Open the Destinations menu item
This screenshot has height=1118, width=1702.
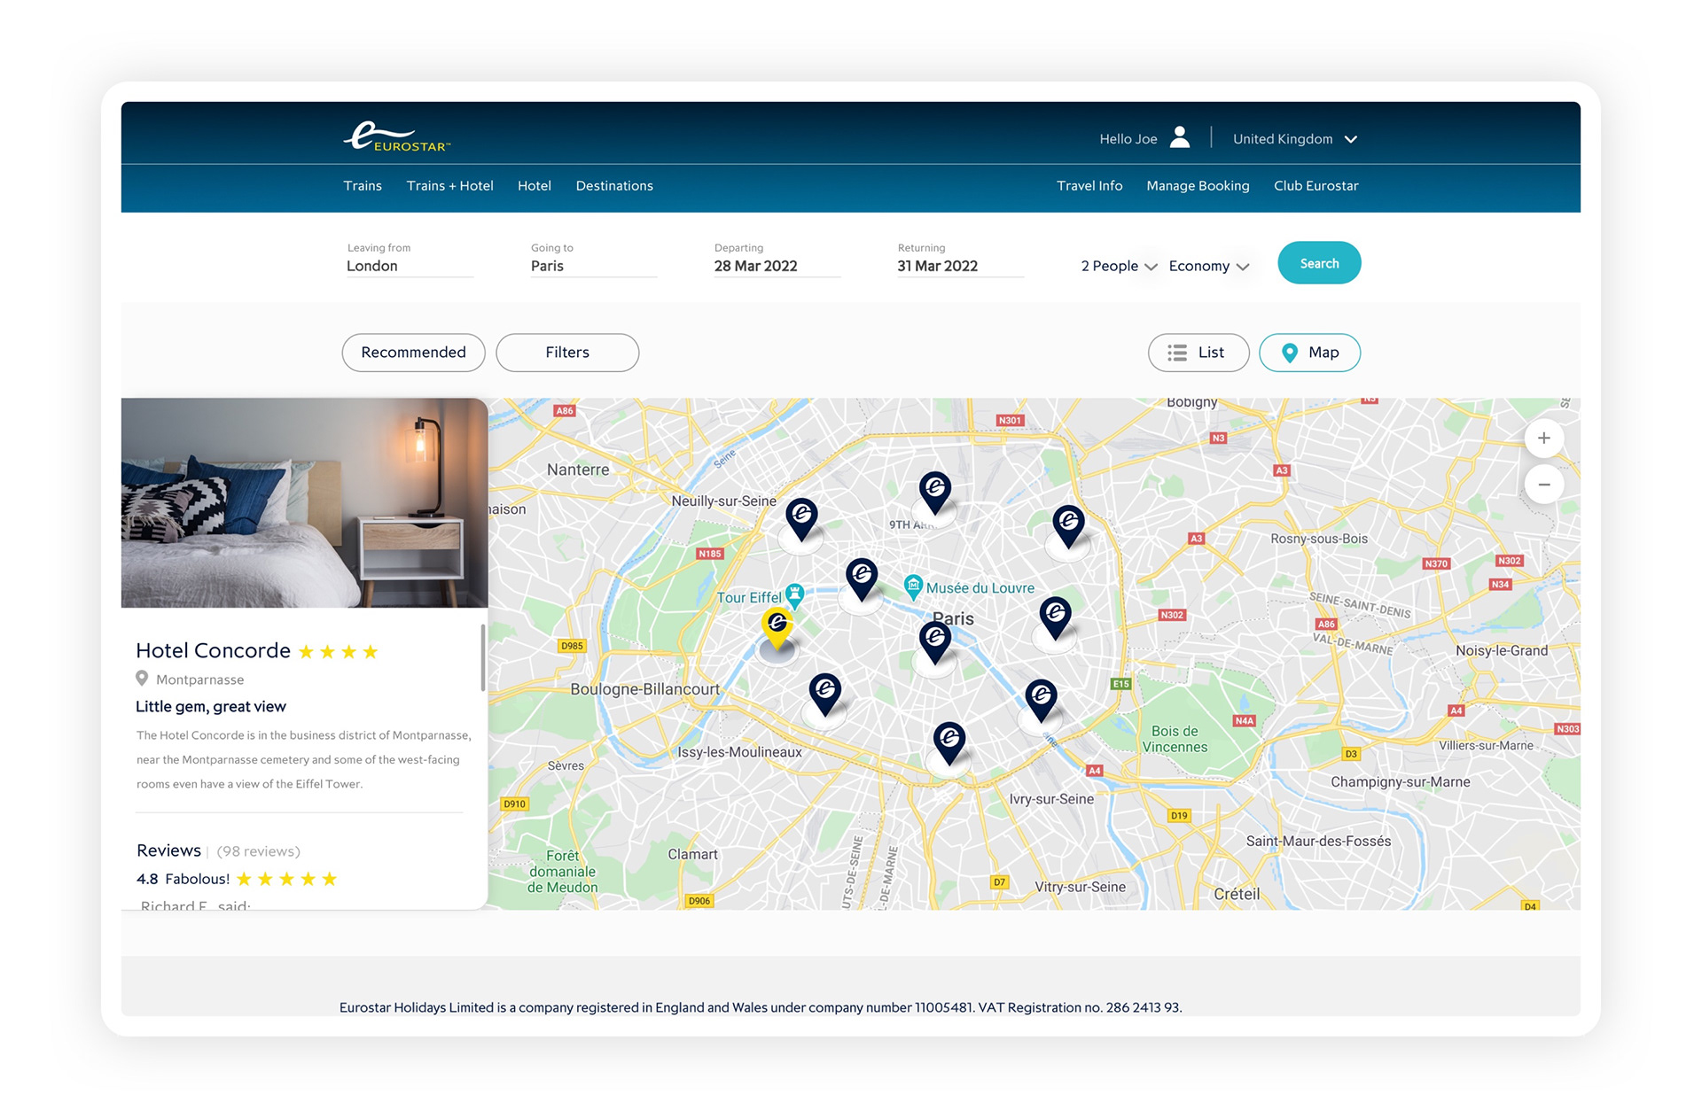click(614, 185)
